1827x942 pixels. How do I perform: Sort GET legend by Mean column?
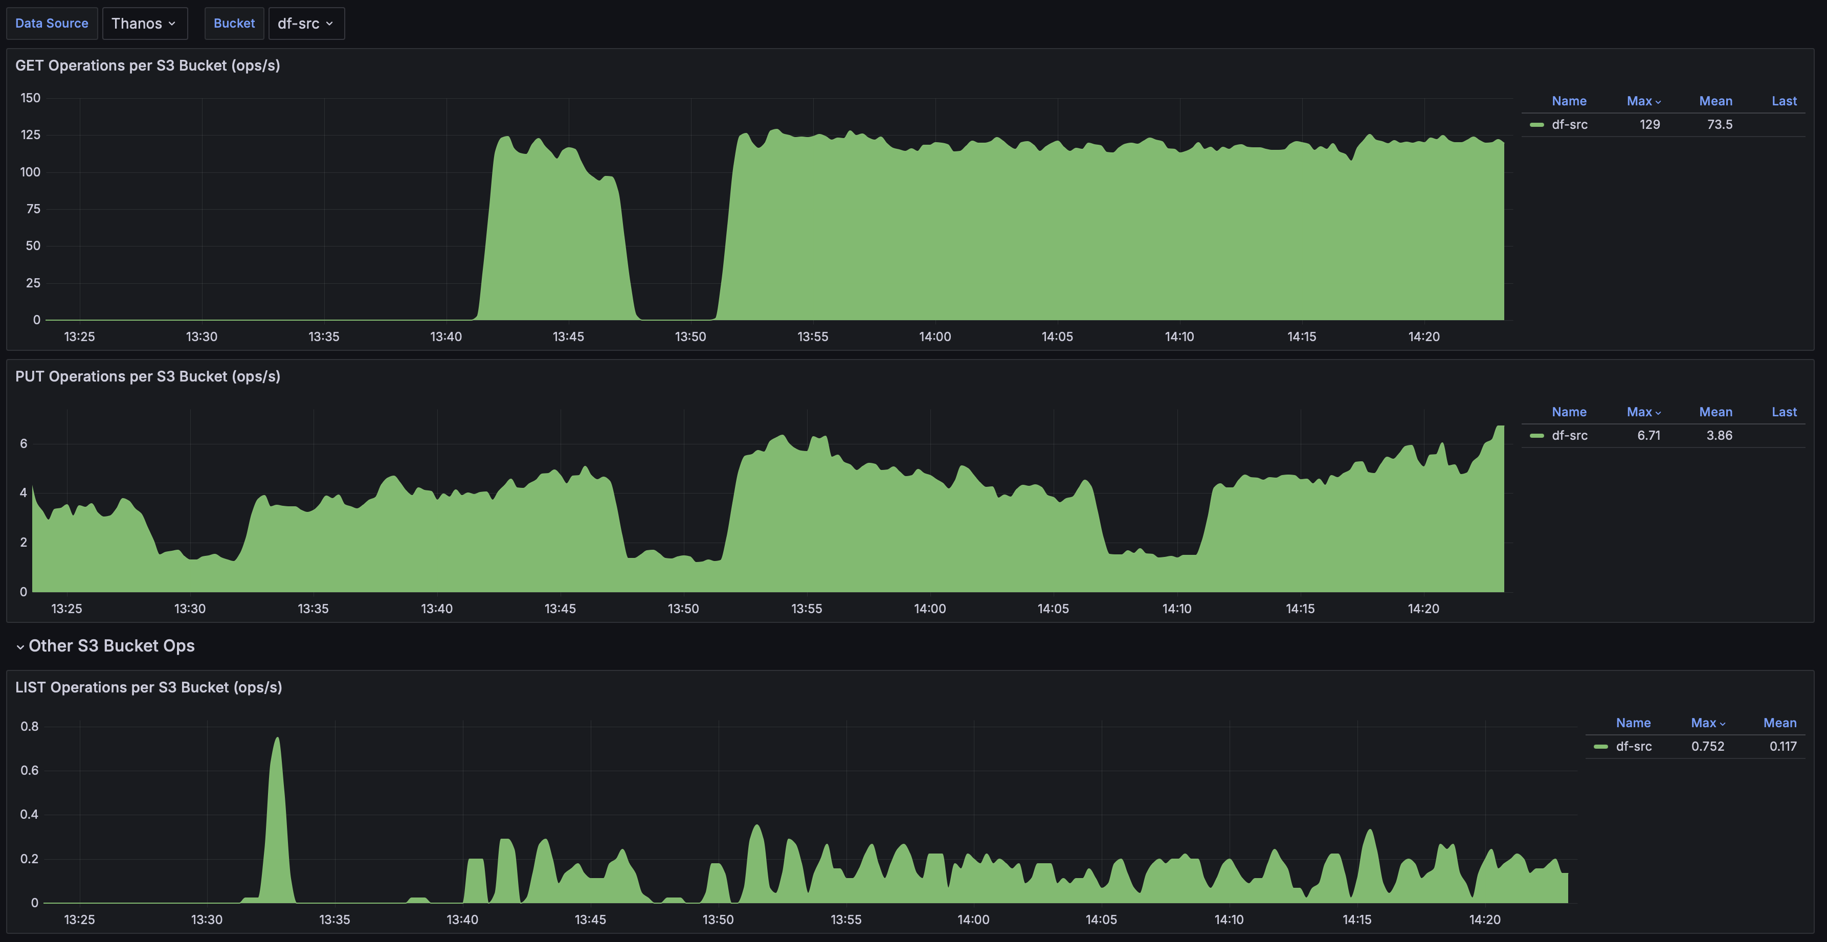coord(1715,101)
